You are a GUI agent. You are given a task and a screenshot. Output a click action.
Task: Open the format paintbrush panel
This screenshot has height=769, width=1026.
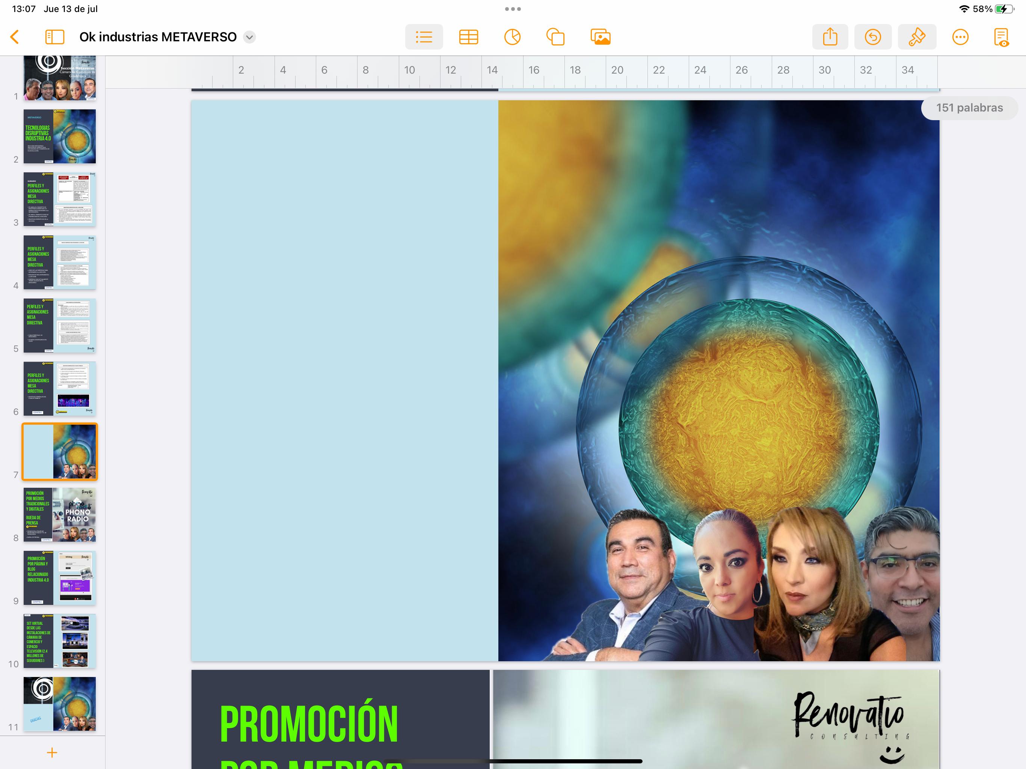917,37
